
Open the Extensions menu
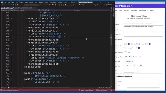[x=53, y=2]
